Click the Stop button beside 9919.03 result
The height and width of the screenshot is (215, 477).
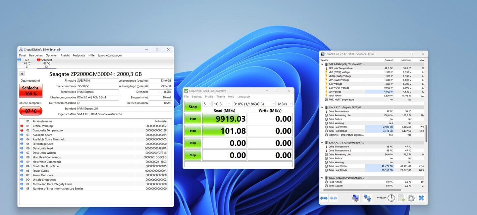pos(193,119)
